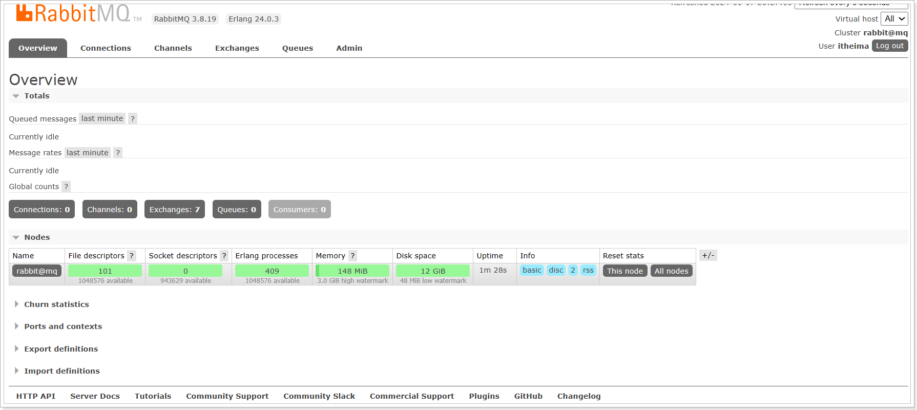917x410 pixels.
Task: Open help for File descriptors column
Action: click(x=132, y=256)
